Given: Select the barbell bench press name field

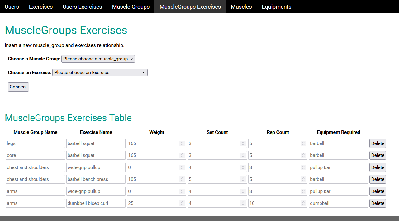Looking at the screenshot, I should 96,179.
